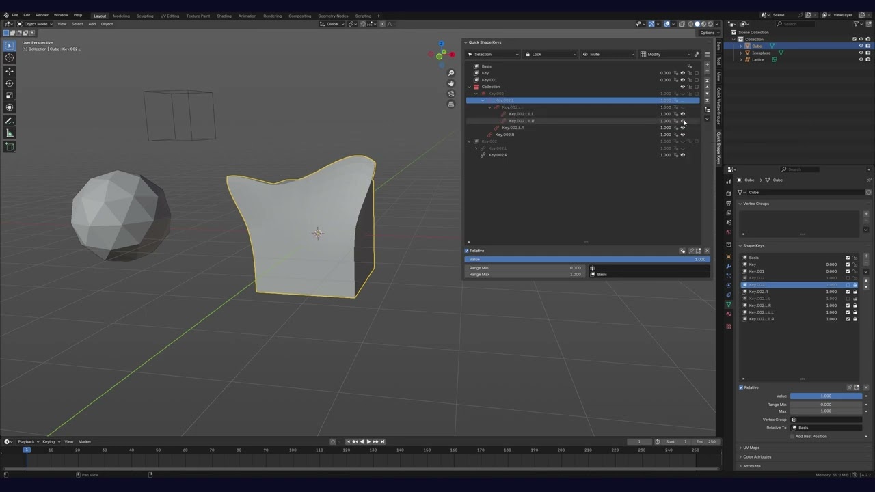Open Modifiers wrench tab in Properties editor

coord(729,266)
